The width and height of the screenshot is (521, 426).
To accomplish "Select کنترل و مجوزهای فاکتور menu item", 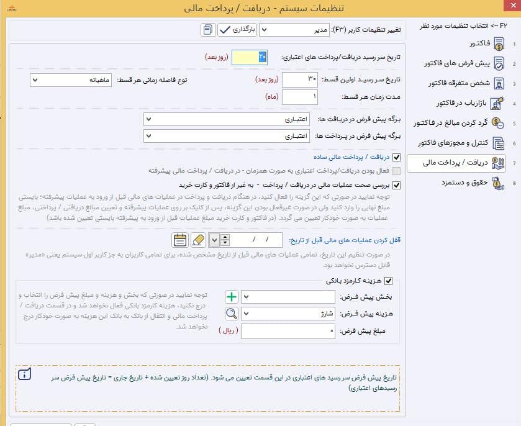I will click(453, 143).
